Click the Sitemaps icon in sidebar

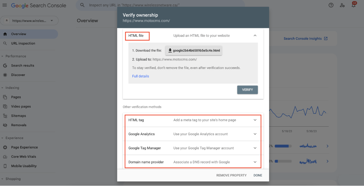(5, 116)
